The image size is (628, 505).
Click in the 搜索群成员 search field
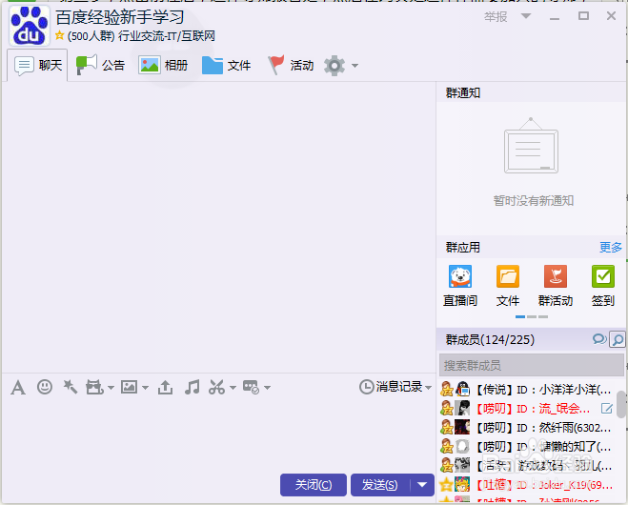point(531,365)
